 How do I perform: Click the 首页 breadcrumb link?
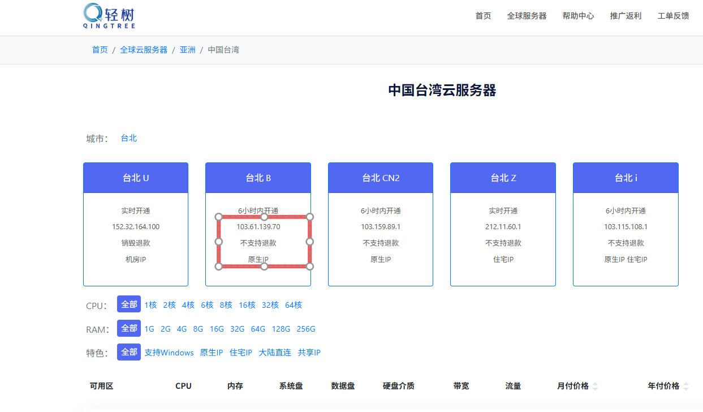tap(100, 50)
